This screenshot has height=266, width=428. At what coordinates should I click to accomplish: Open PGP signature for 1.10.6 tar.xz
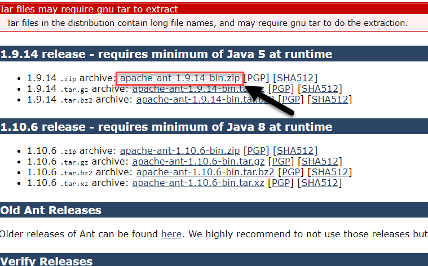(281, 183)
